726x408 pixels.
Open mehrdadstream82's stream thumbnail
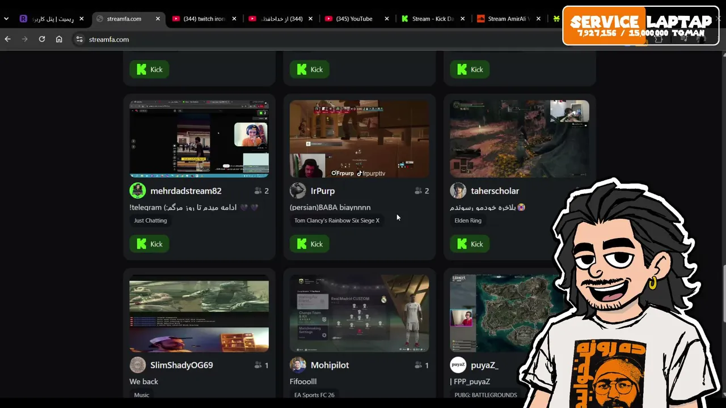[199, 139]
